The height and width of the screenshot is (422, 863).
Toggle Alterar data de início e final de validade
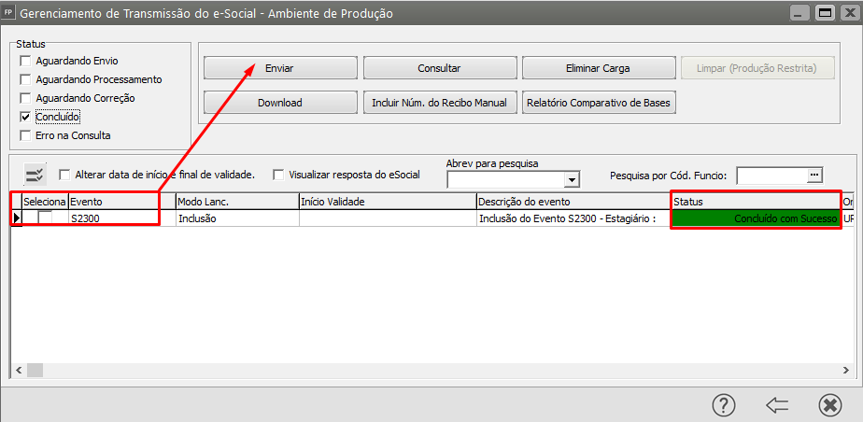64,175
